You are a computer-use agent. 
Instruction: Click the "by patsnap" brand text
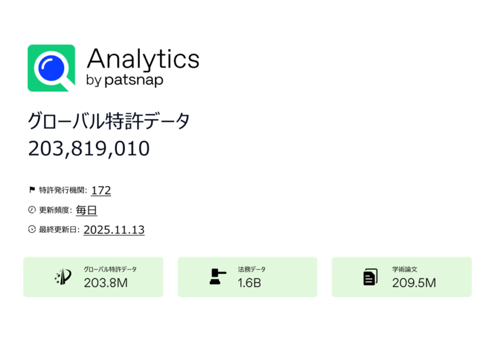pos(124,81)
